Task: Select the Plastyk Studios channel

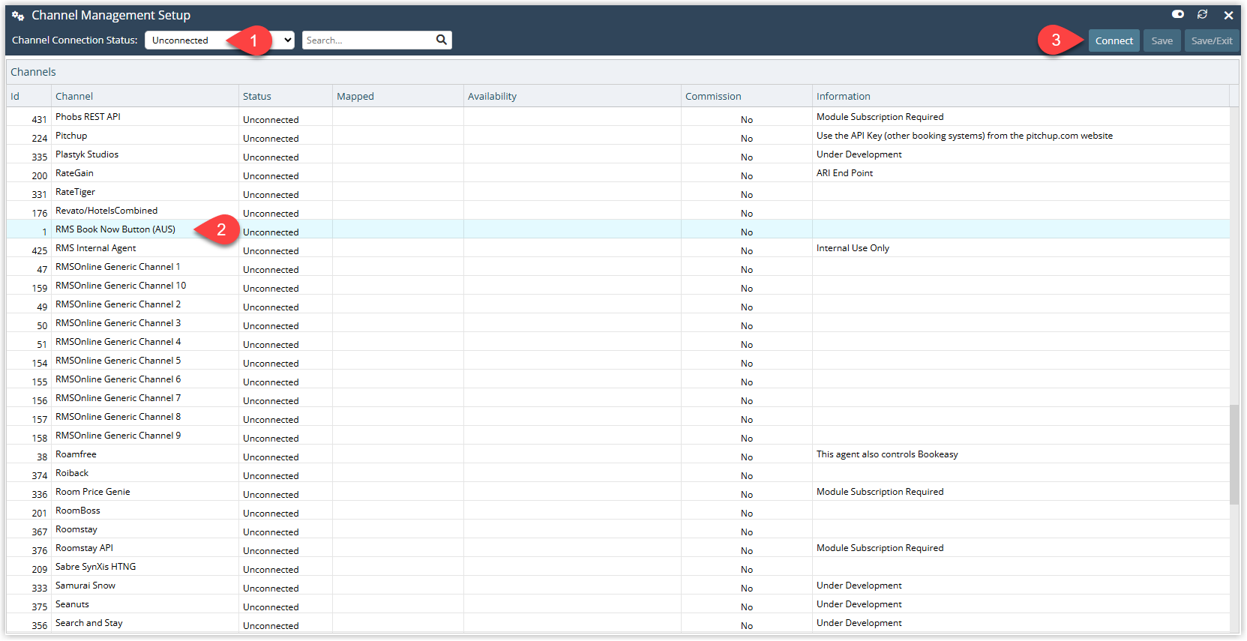Action: tap(87, 154)
